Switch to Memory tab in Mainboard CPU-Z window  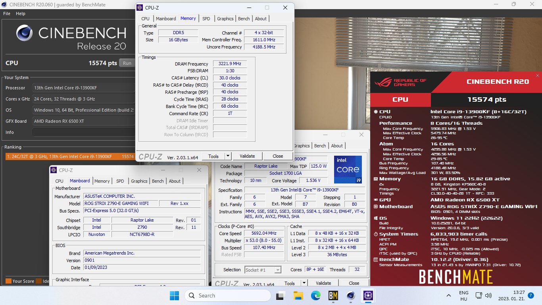[102, 181]
